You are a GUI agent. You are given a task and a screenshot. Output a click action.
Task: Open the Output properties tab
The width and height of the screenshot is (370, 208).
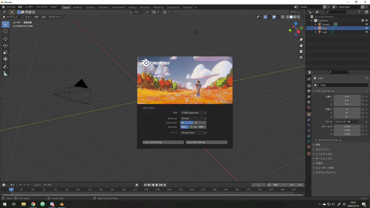coord(309,92)
